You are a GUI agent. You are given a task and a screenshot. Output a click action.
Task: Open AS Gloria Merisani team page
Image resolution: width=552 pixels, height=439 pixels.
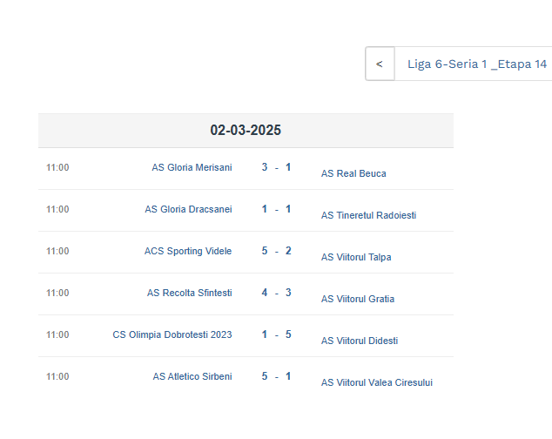tap(192, 167)
